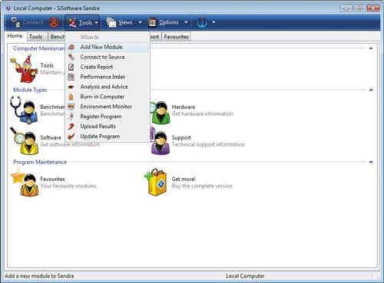Screen dimensions: 384x283
Task: Click the Update Program checkmark icon
Action: pyautogui.click(x=71, y=137)
